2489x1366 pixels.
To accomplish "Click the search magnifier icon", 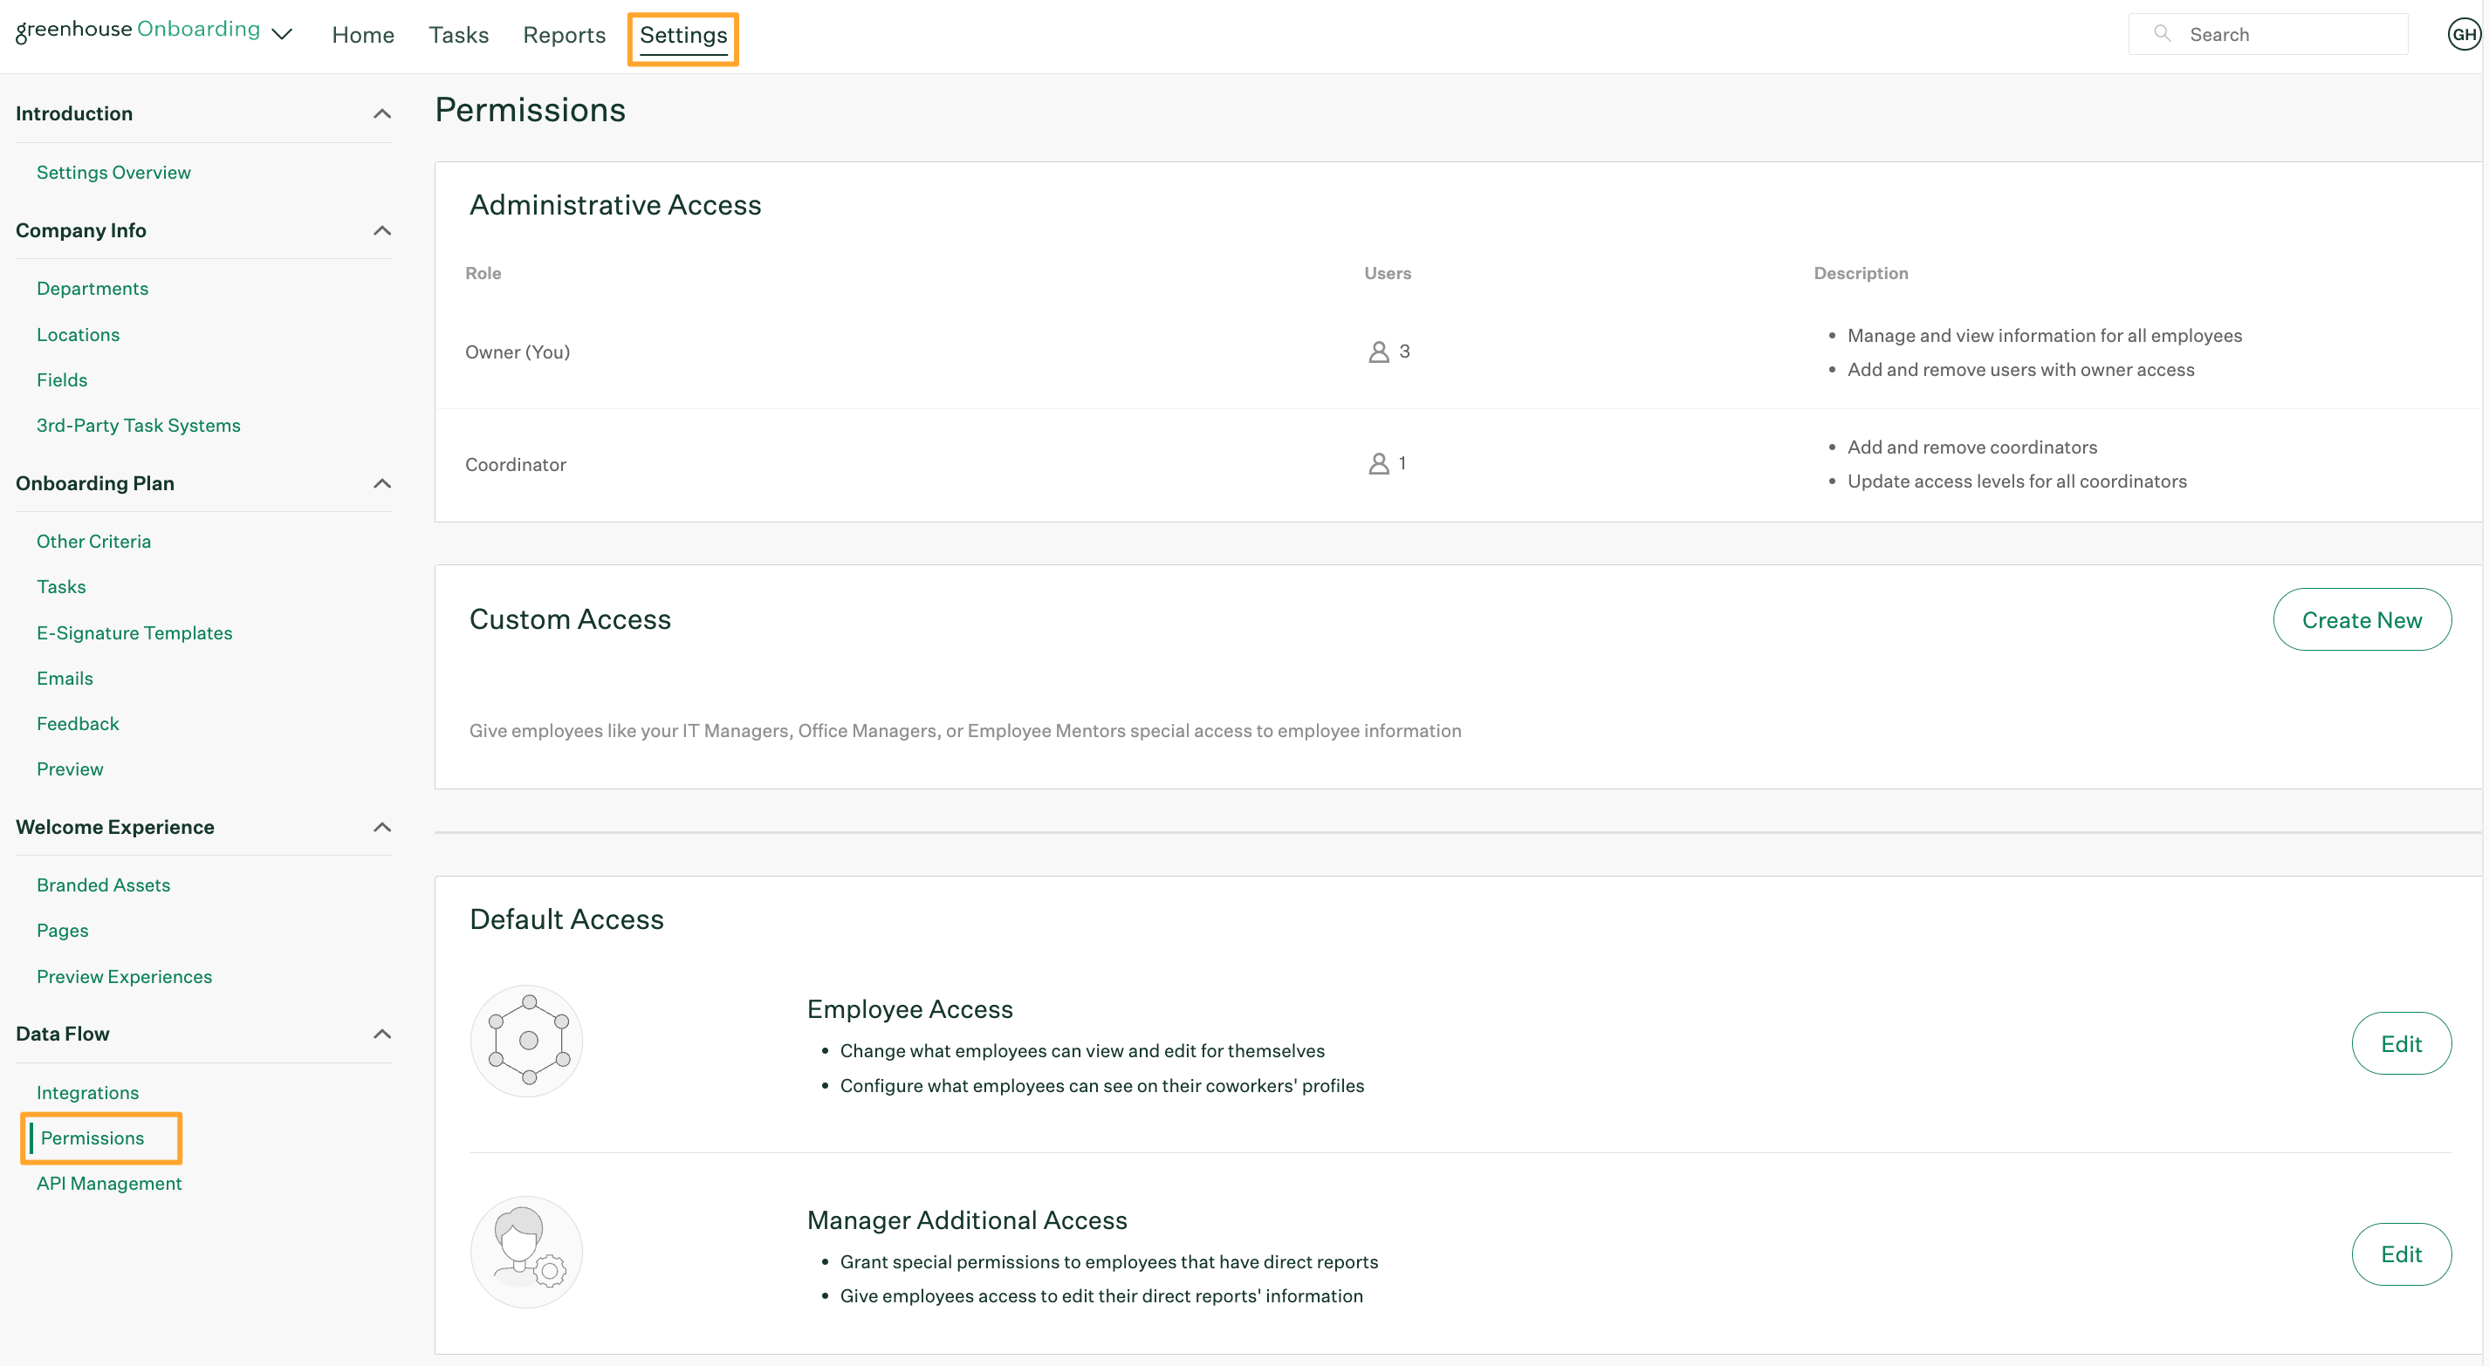I will point(2163,34).
